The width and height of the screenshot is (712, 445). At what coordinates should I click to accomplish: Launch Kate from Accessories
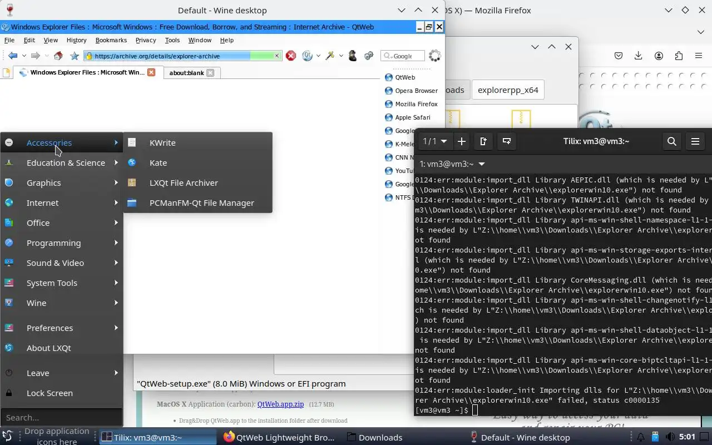(x=197, y=162)
